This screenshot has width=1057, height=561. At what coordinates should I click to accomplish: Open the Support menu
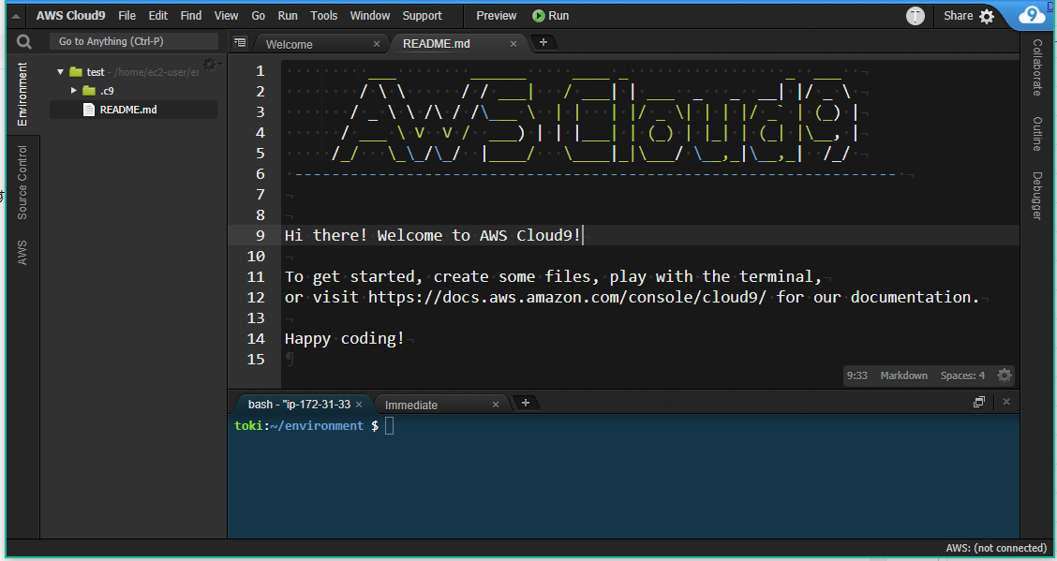click(422, 16)
